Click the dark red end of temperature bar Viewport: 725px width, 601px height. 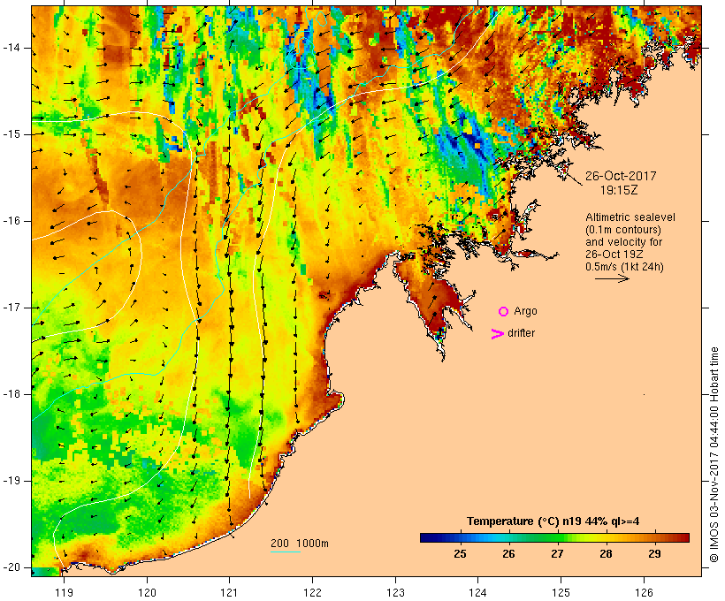click(685, 537)
